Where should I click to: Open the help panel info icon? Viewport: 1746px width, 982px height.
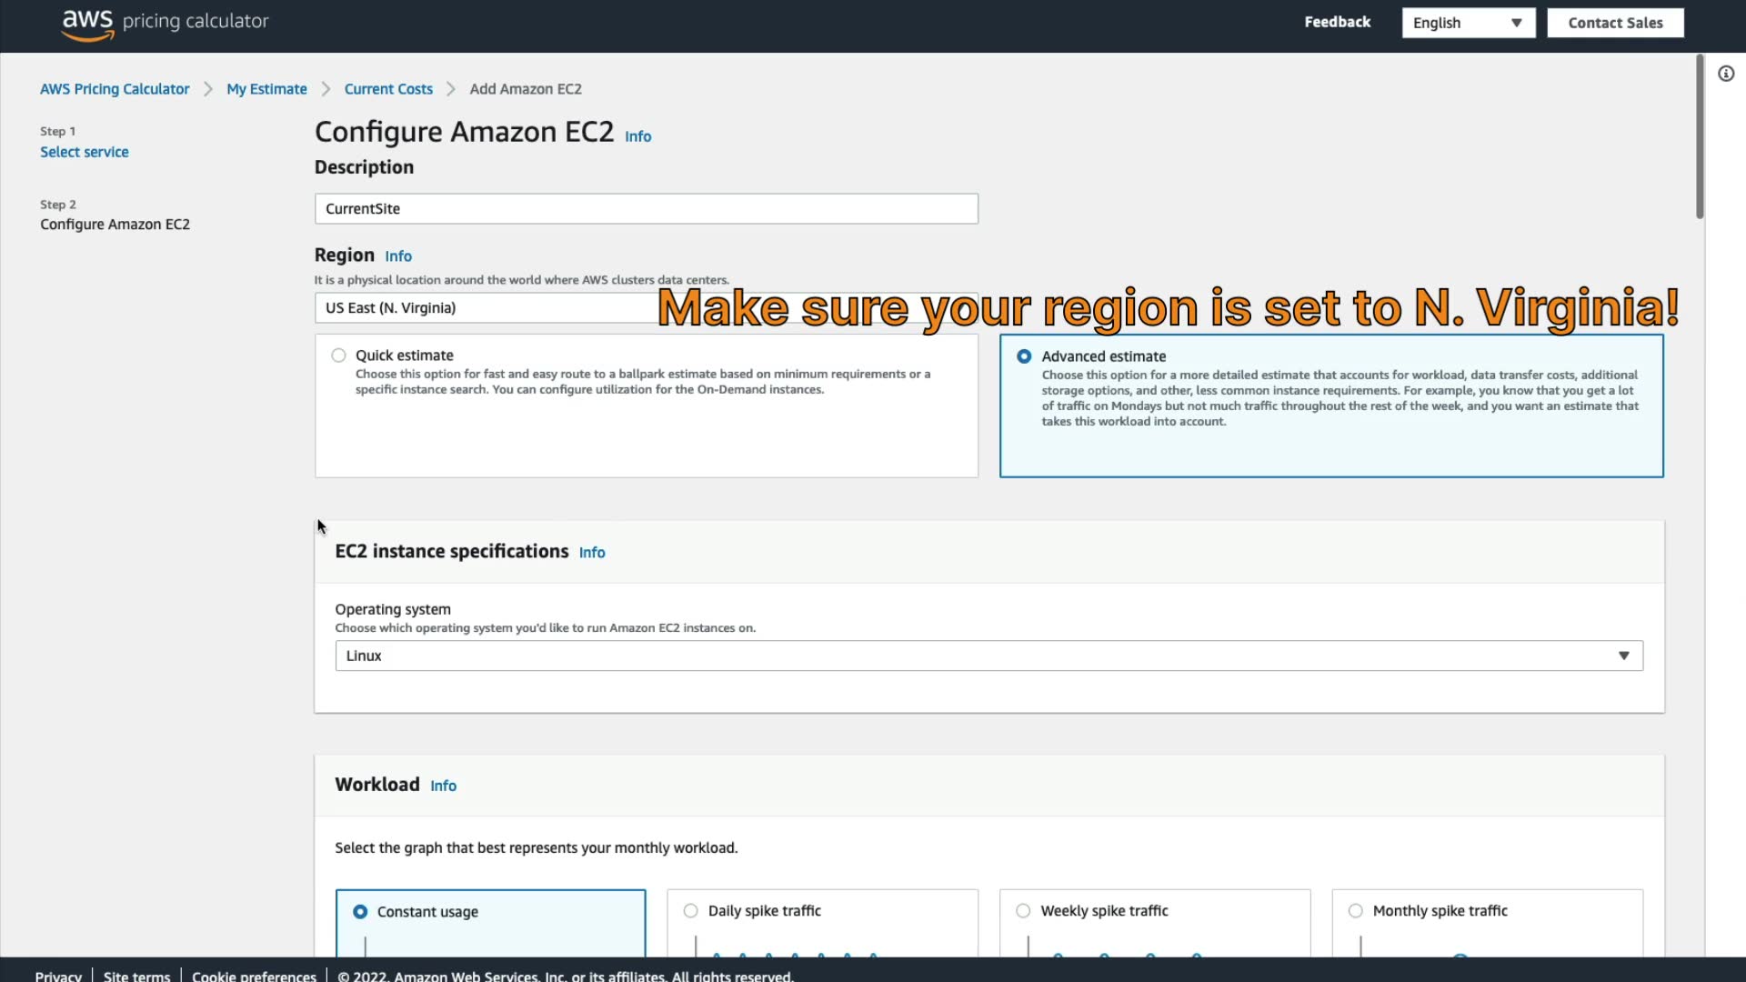point(1725,74)
